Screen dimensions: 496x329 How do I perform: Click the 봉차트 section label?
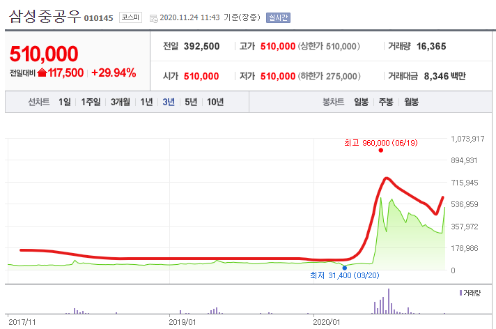click(x=333, y=102)
